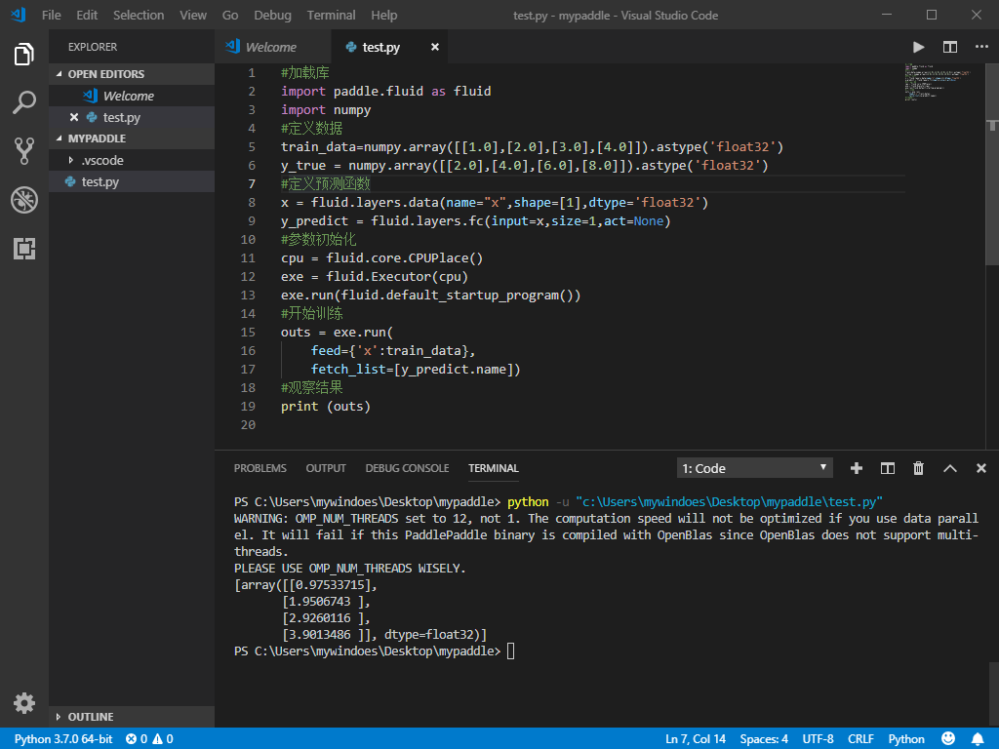
Task: Open the Search view in activity bar
Action: point(24,102)
